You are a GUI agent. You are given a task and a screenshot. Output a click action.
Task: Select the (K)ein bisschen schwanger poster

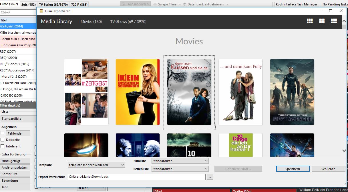[x=138, y=92]
